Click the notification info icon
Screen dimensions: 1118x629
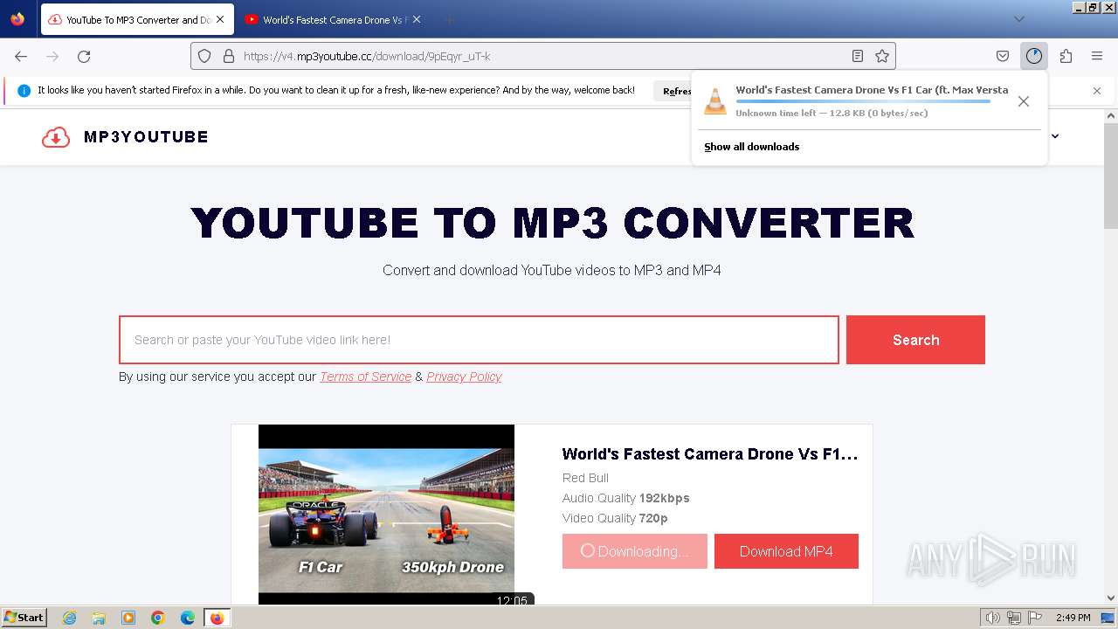pyautogui.click(x=24, y=90)
